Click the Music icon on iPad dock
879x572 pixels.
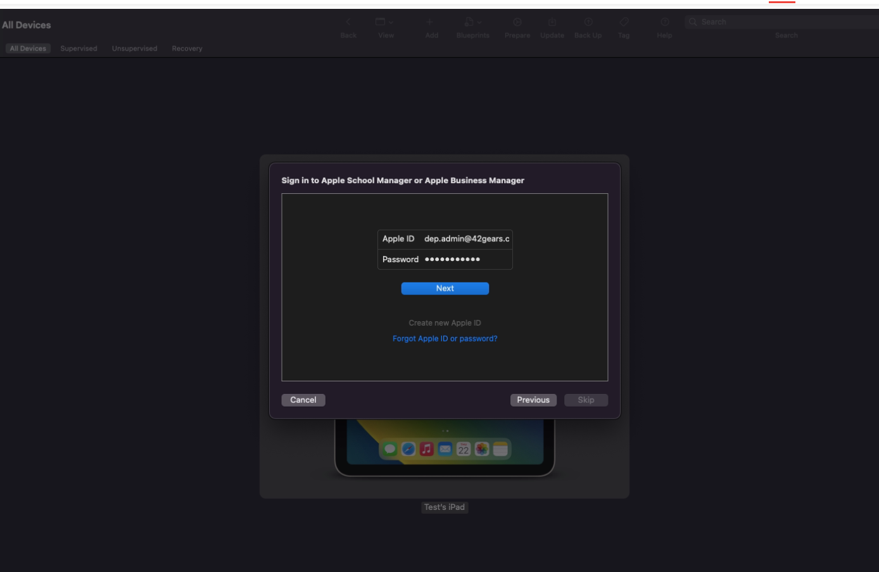[427, 449]
